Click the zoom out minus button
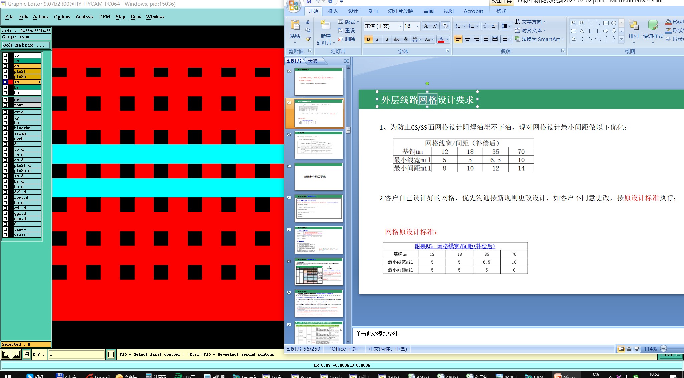 (663, 349)
